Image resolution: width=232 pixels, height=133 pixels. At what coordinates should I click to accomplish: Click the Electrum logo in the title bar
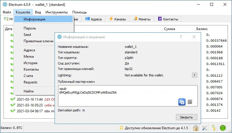click(x=5, y=4)
